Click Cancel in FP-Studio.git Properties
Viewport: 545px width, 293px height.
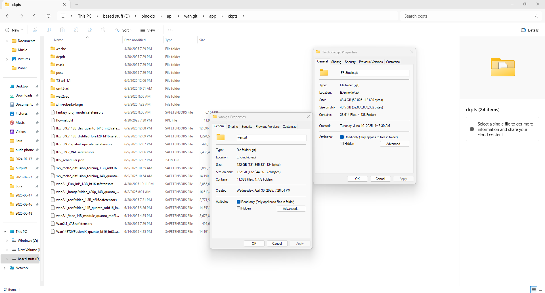380,179
